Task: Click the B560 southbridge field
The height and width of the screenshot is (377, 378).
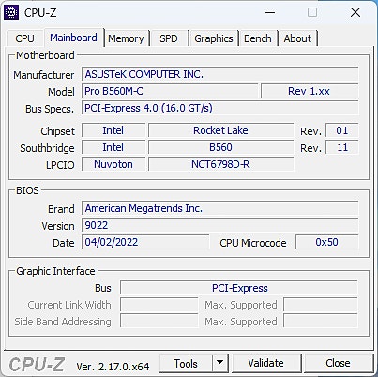Action: (x=220, y=147)
